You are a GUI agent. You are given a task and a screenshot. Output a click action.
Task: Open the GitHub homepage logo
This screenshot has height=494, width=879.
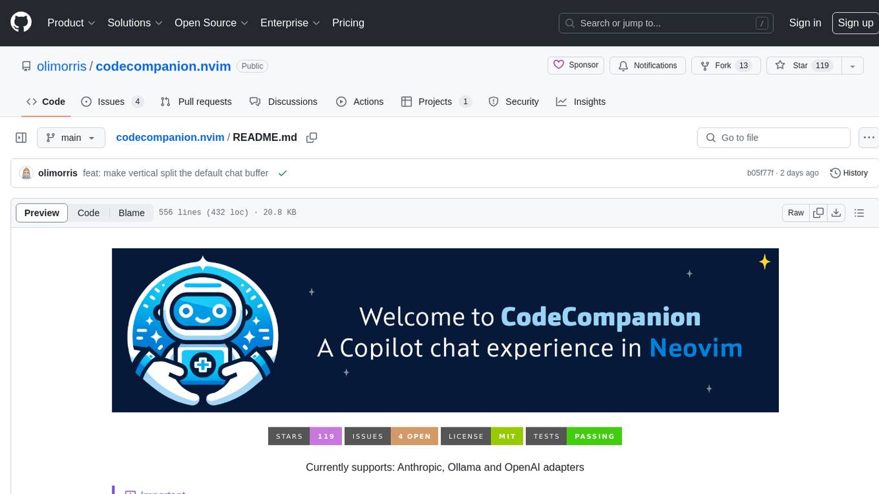[21, 23]
